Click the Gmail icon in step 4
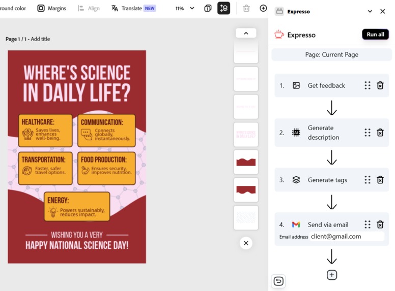The width and height of the screenshot is (395, 291). [296, 224]
